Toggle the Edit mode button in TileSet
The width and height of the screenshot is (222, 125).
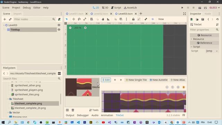pyautogui.click(x=106, y=80)
